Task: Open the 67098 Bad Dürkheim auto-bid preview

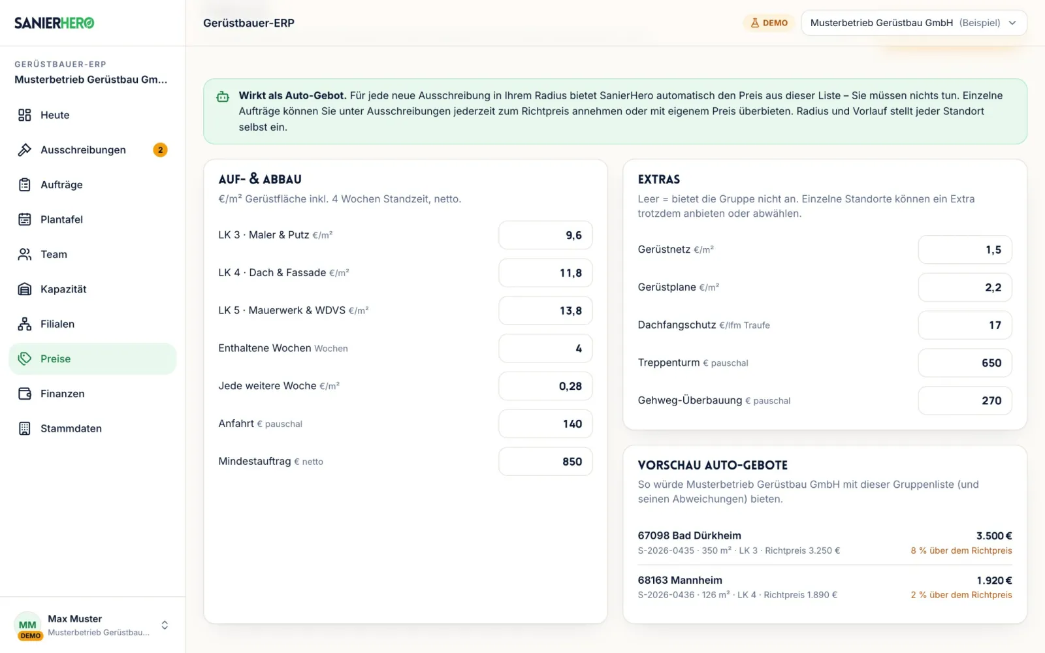Action: (x=825, y=543)
